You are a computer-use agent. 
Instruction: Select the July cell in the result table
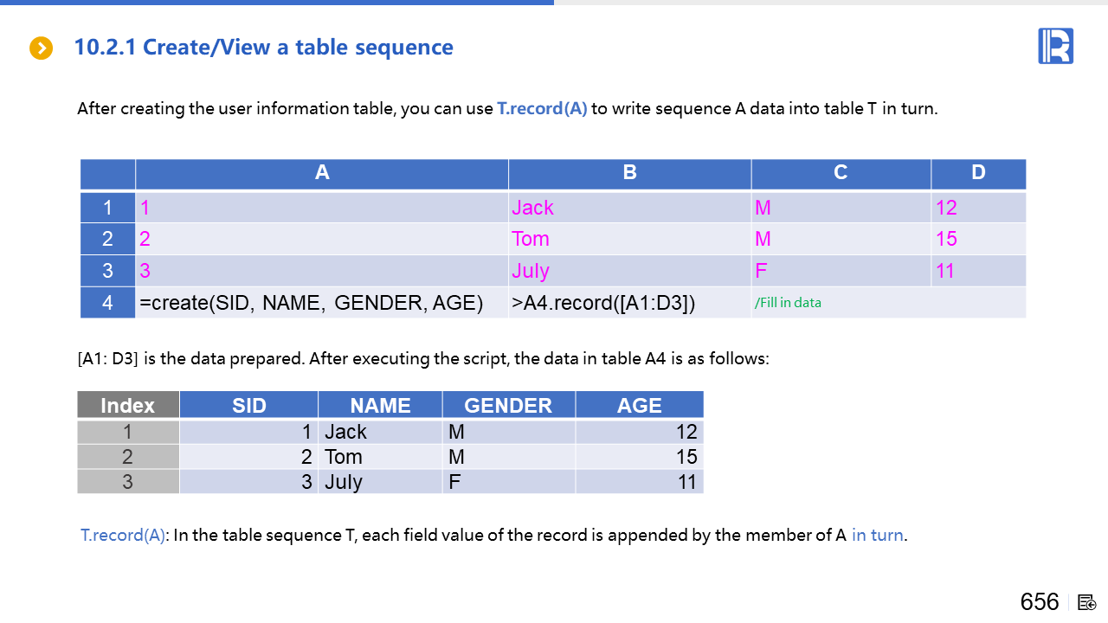[x=380, y=482]
